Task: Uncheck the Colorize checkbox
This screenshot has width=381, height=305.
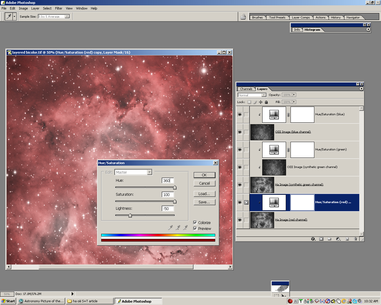Action: coord(195,222)
